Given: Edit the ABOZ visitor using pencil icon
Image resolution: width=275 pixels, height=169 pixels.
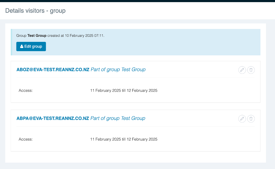Looking at the screenshot, I should point(242,70).
